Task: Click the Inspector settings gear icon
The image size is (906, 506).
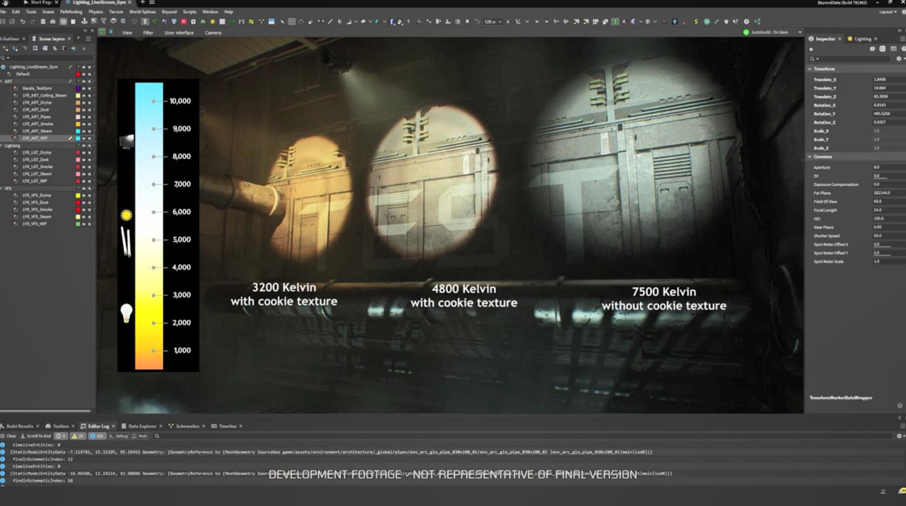Action: (x=899, y=59)
